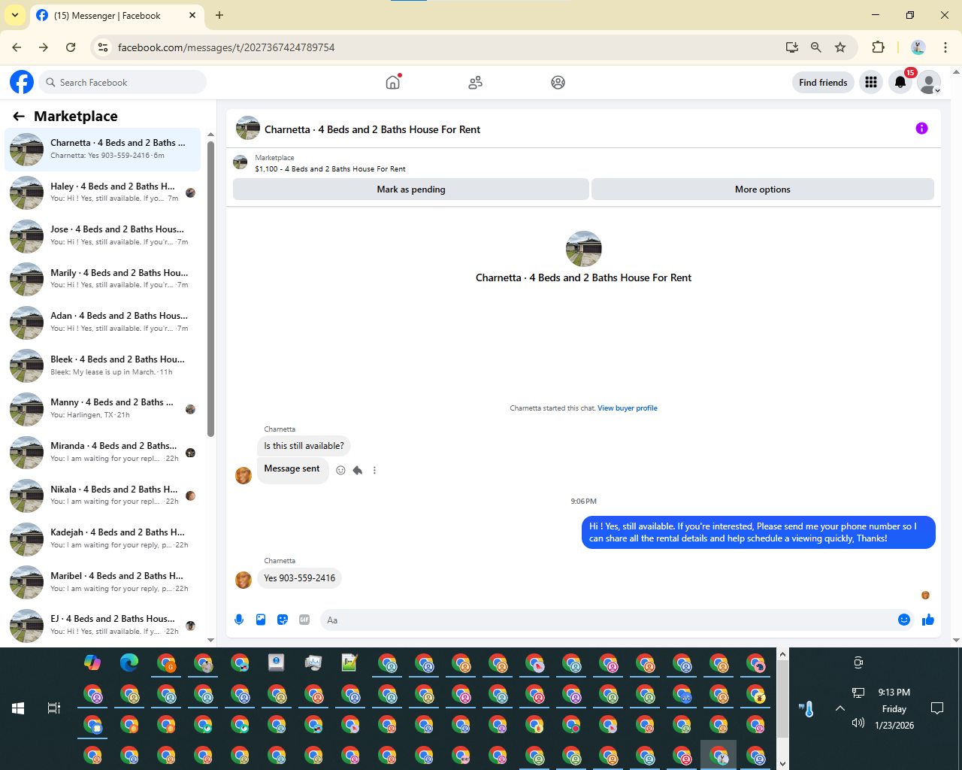Switch to the Friends tab

[475, 82]
